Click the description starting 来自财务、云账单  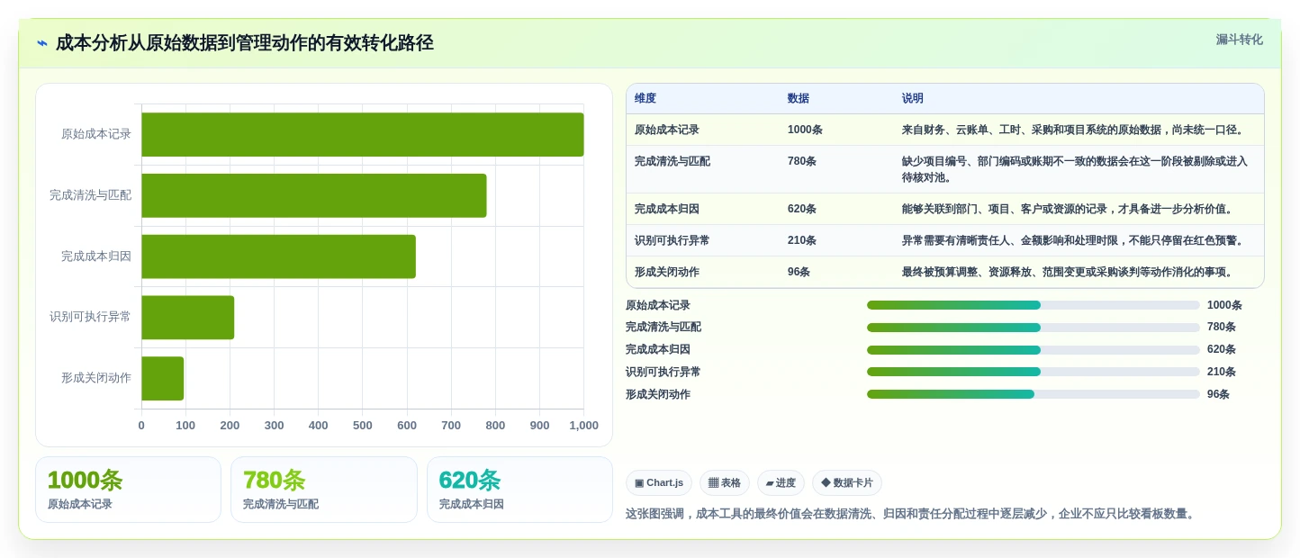(1073, 130)
